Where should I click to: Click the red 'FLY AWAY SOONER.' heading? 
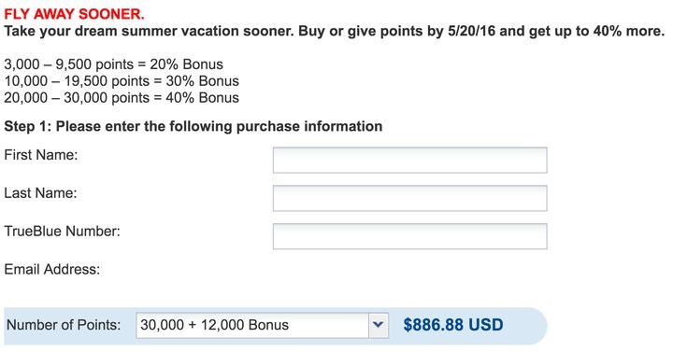[74, 14]
